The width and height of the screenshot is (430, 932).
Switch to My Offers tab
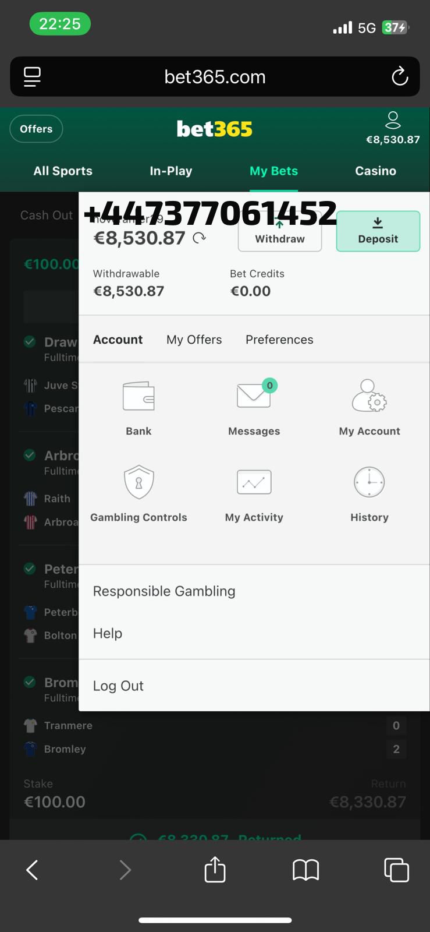click(x=194, y=340)
